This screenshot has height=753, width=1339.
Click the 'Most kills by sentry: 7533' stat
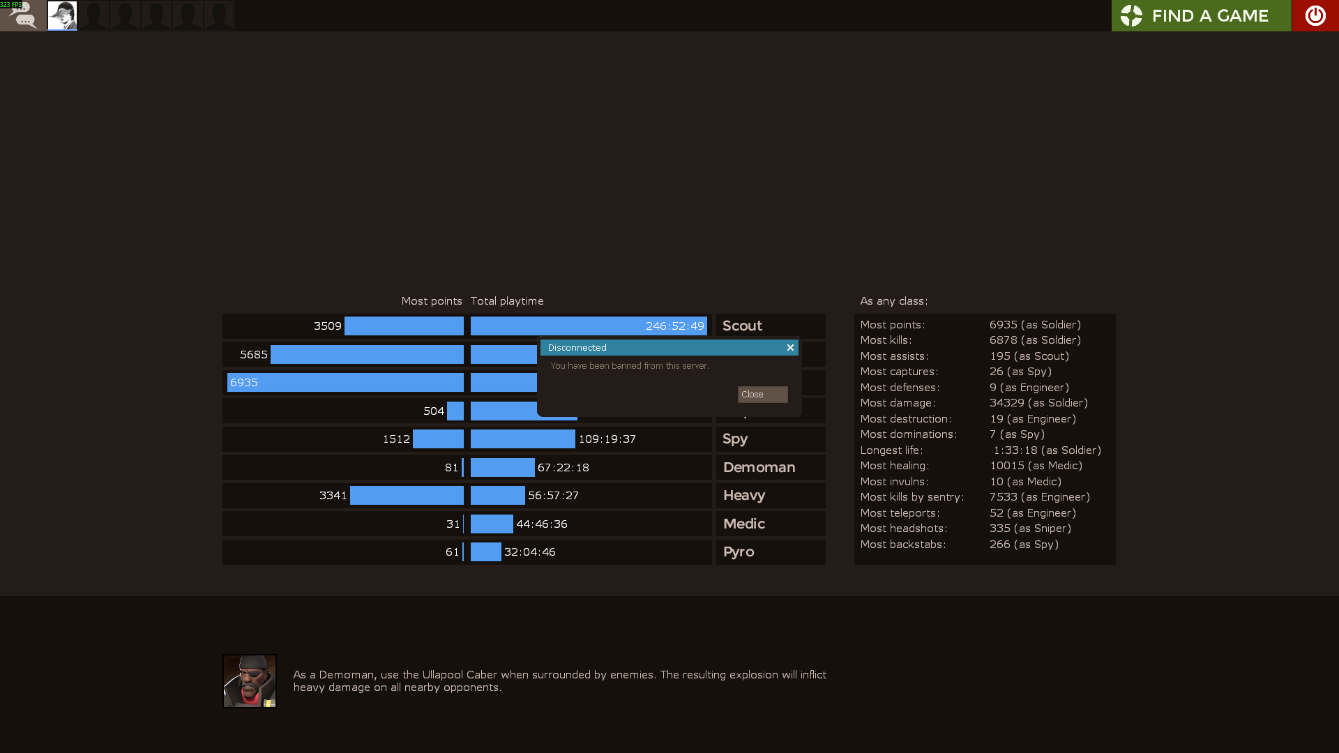click(x=975, y=497)
